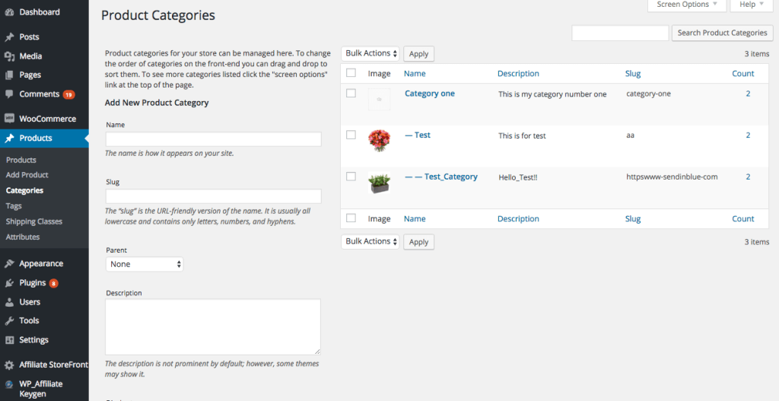Focus the new category Name field

pos(213,139)
